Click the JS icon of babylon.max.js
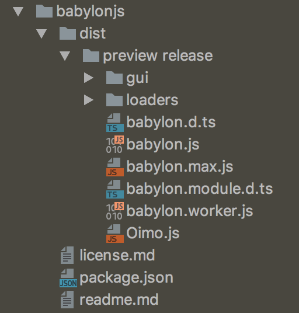Image resolution: width=299 pixels, height=313 pixels. [x=115, y=166]
